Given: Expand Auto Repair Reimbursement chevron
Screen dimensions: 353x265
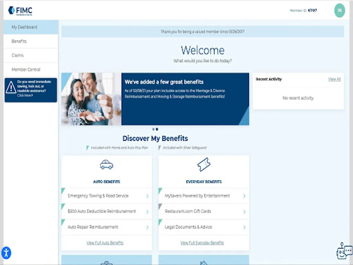Looking at the screenshot, I should (x=147, y=227).
